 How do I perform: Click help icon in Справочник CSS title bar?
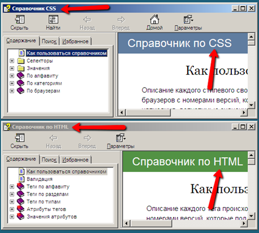pos(7,8)
